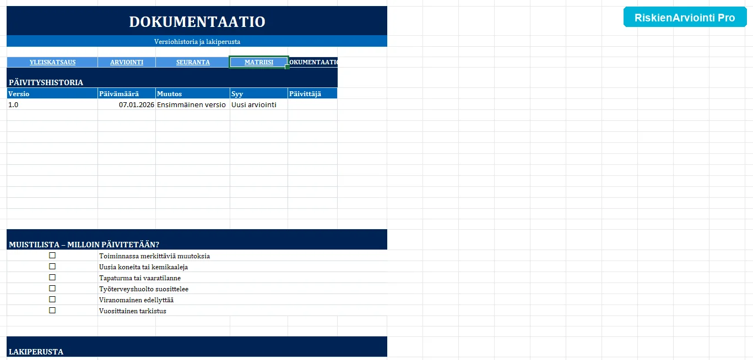Click the empty Päivittäjä cell for version 1.0

[x=313, y=104]
